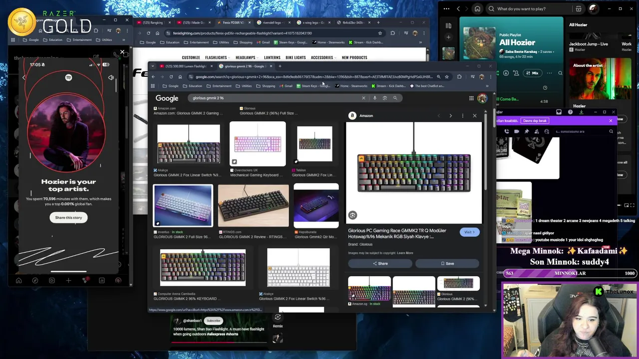Mute sound on Spotify Wrapped story
This screenshot has height=359, width=639.
111,77
